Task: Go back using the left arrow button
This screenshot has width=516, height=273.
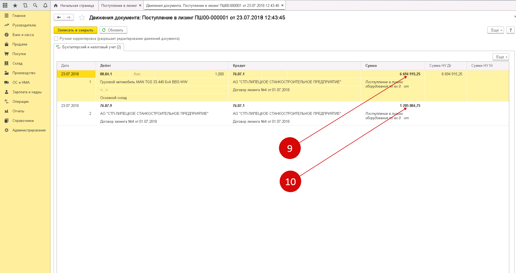Action: click(x=59, y=17)
